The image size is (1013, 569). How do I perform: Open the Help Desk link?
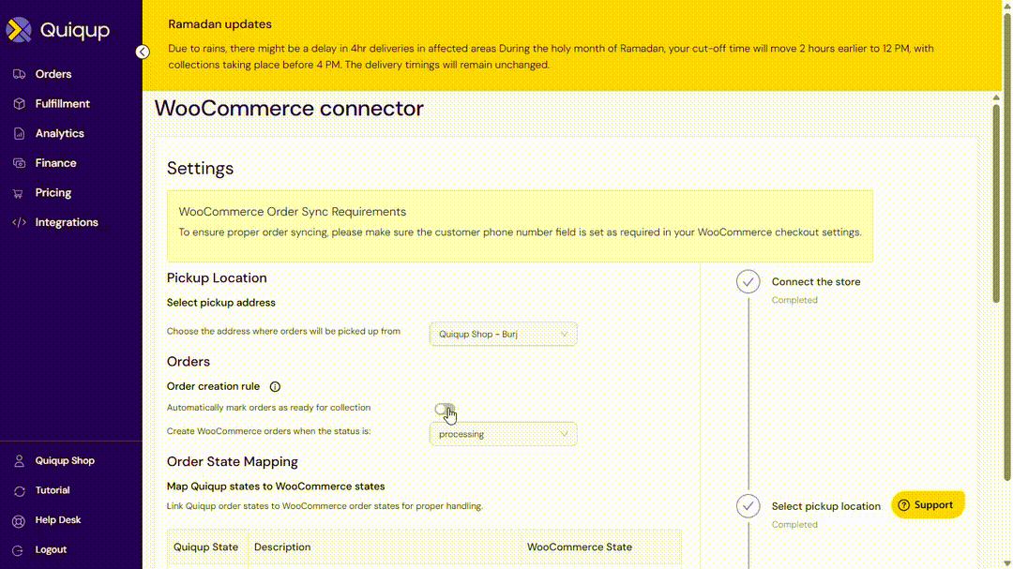click(58, 520)
